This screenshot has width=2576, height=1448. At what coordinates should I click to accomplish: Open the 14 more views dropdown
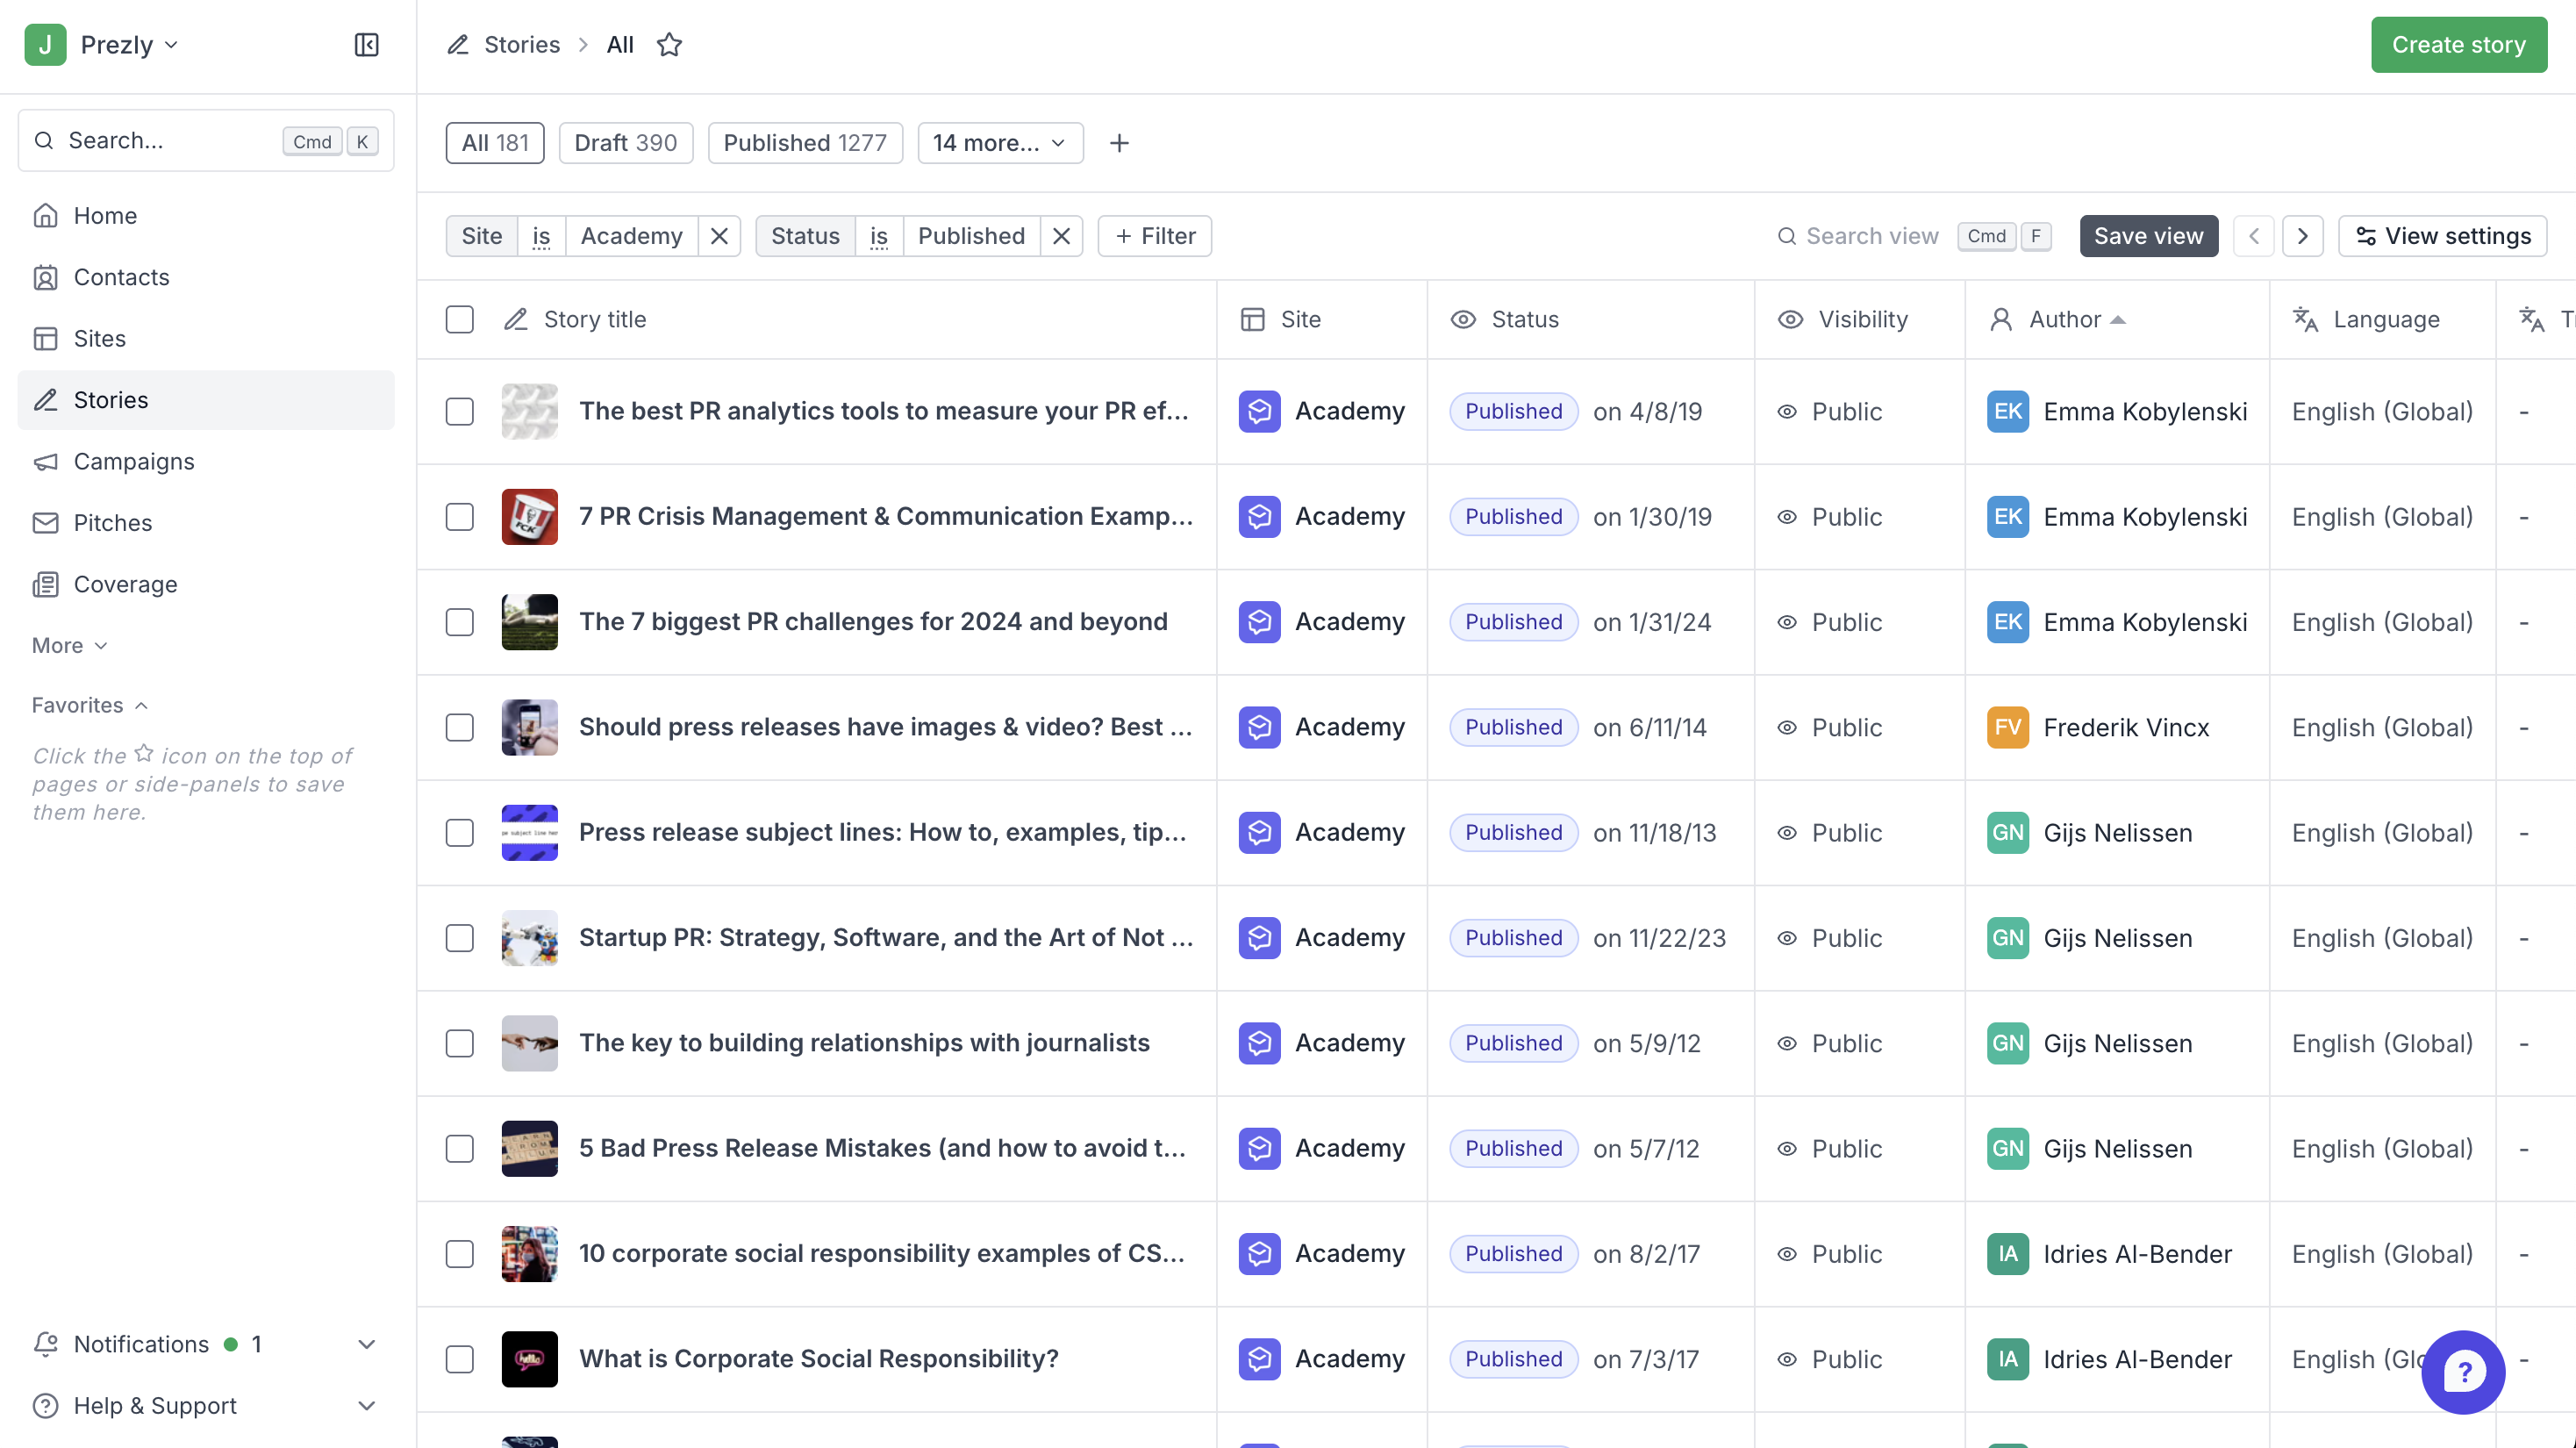tap(999, 143)
